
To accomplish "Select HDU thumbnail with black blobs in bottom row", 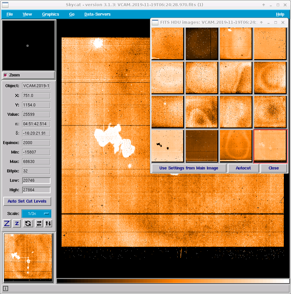I will pyautogui.click(x=167, y=146).
